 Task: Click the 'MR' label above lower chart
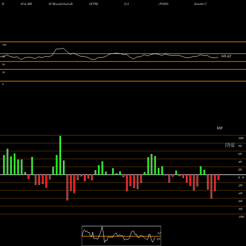click(219, 128)
